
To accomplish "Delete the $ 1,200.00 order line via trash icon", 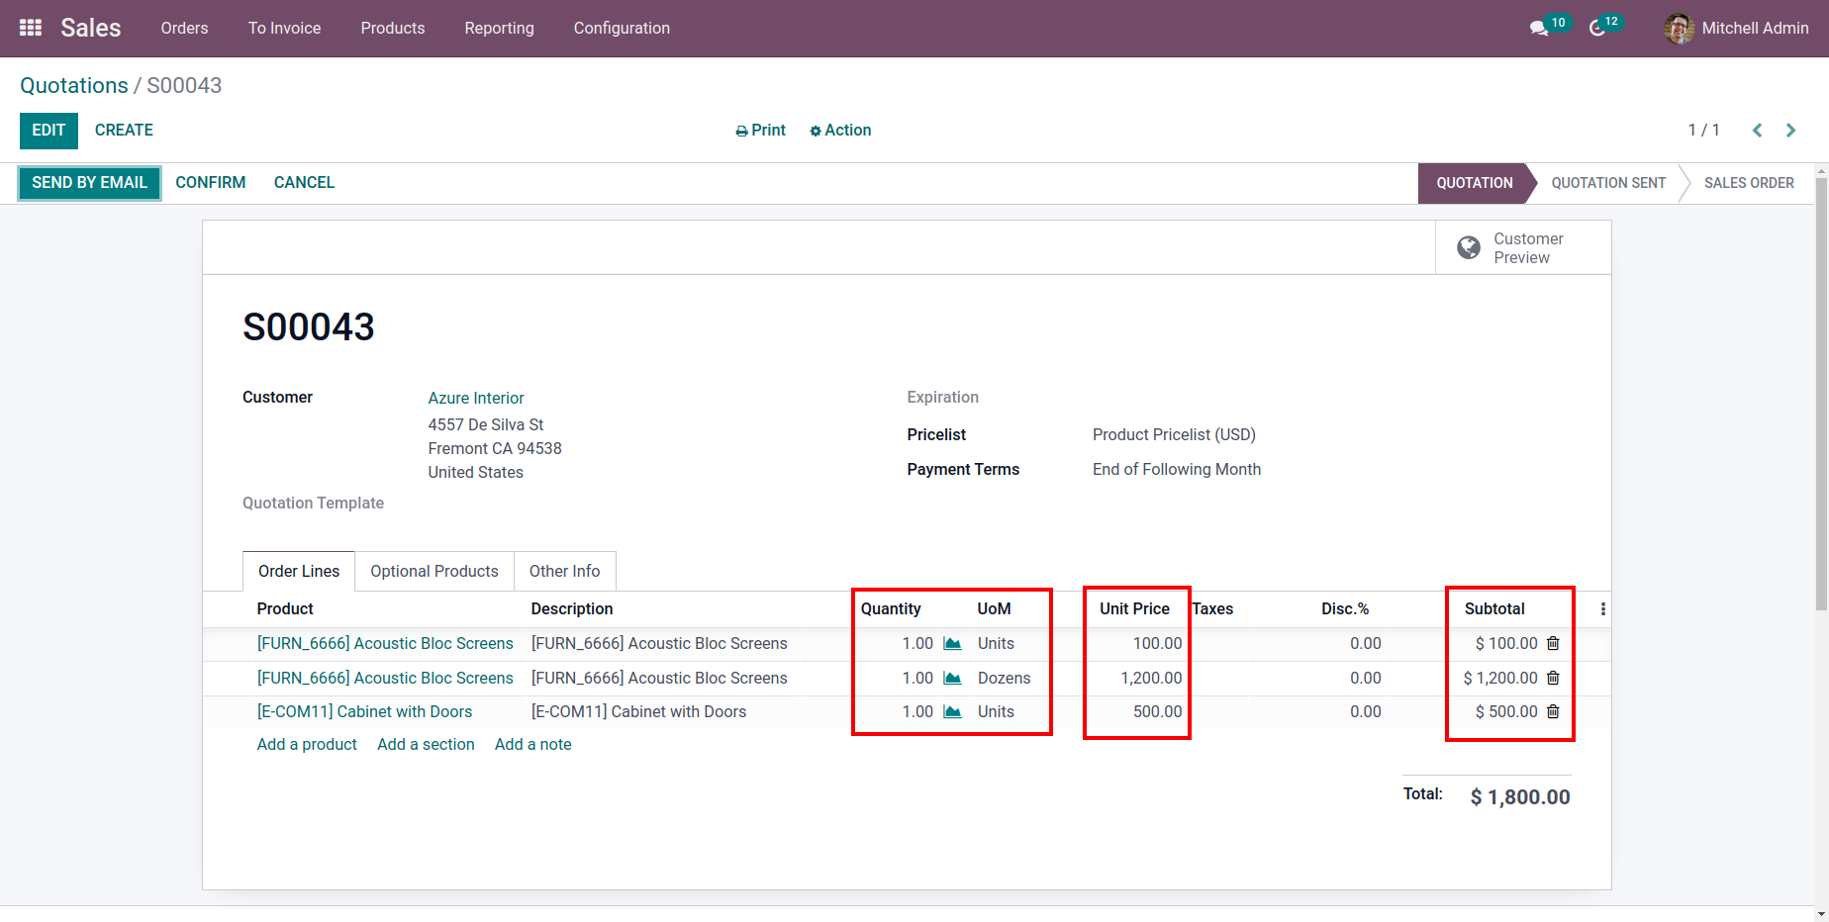I will tap(1553, 678).
